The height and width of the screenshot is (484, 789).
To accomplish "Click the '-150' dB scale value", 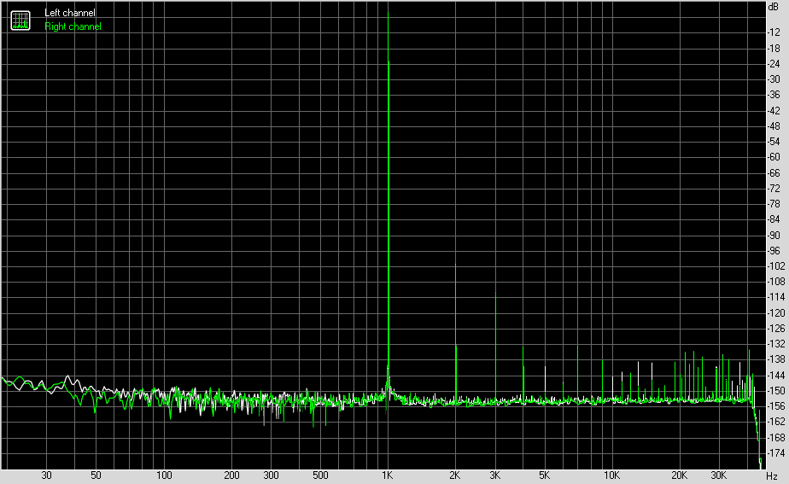I will point(776,391).
